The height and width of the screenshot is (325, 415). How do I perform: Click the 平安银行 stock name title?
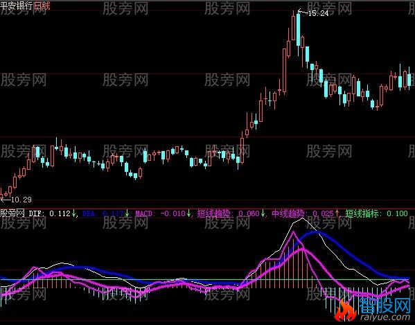coord(17,6)
